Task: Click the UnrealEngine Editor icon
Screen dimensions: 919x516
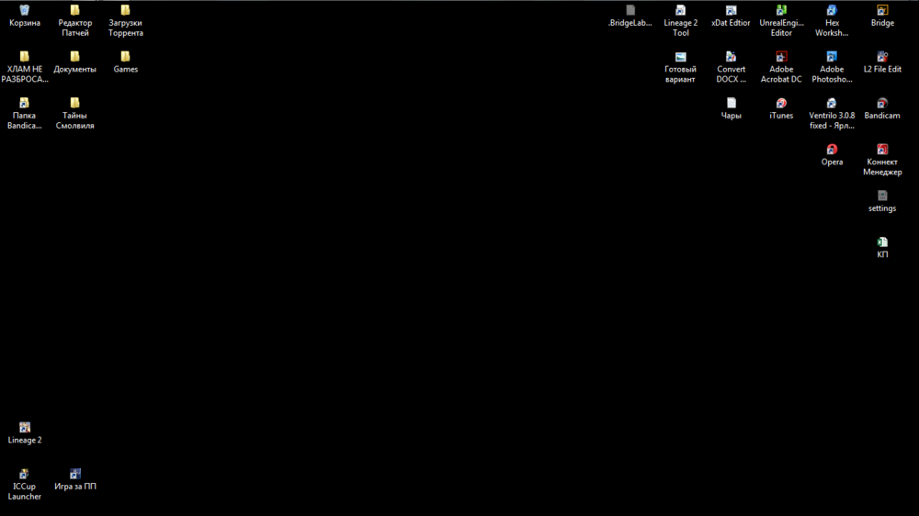Action: [781, 11]
